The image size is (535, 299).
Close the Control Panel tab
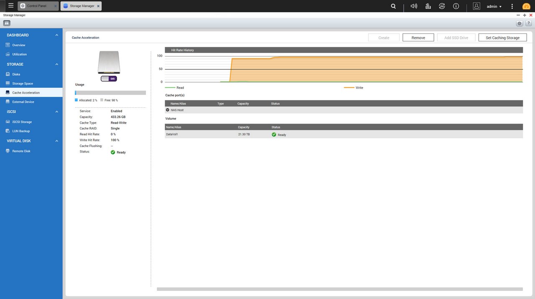[55, 6]
